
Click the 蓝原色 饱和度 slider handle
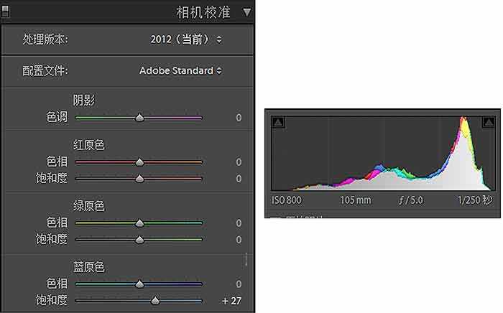pos(154,301)
